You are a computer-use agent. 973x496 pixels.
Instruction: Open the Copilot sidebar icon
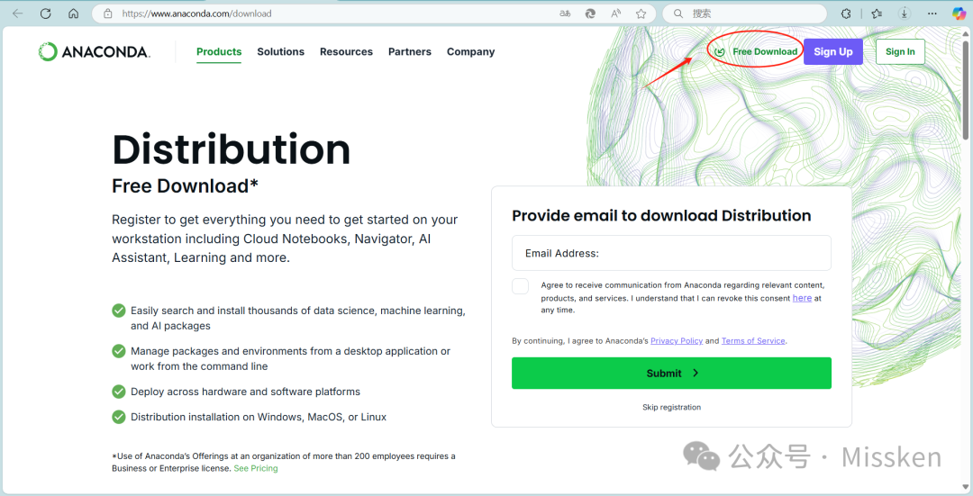[x=959, y=13]
